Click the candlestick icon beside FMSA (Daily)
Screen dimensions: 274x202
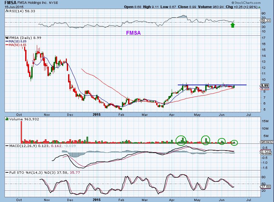[x=7, y=38]
